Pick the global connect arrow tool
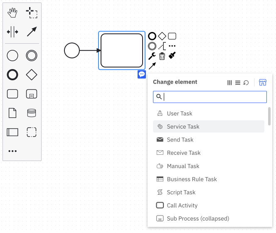276x233 pixels. click(x=32, y=32)
